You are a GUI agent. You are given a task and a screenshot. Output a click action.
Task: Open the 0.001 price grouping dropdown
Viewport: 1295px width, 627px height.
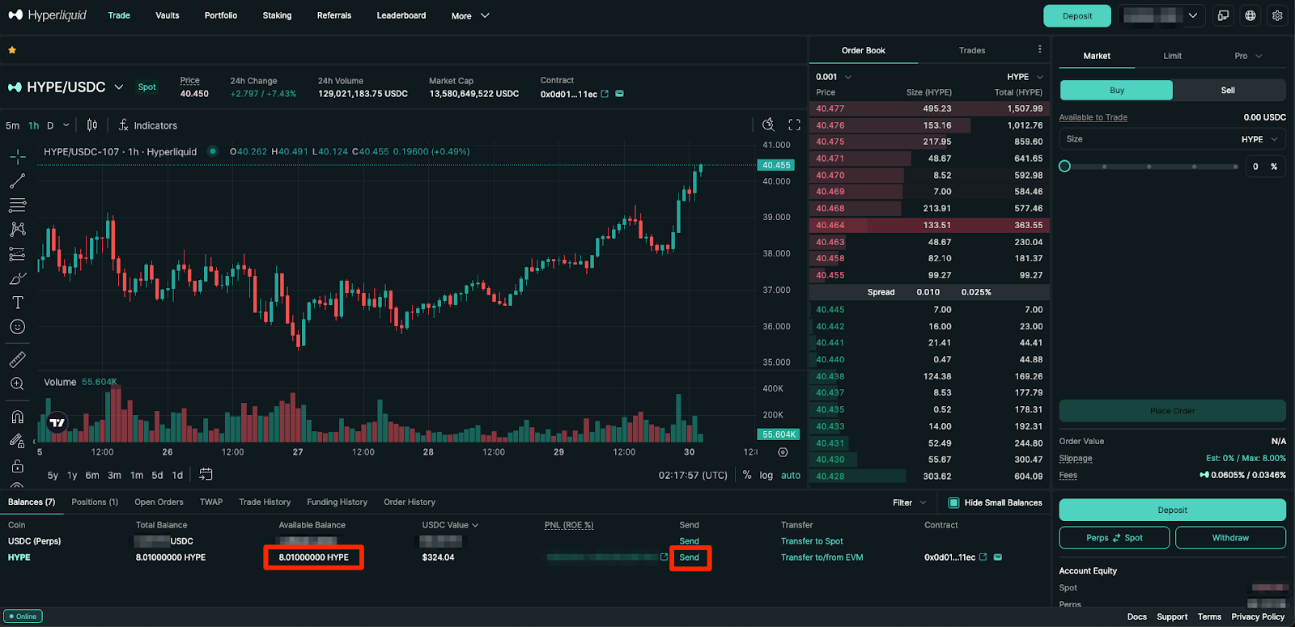(x=834, y=77)
